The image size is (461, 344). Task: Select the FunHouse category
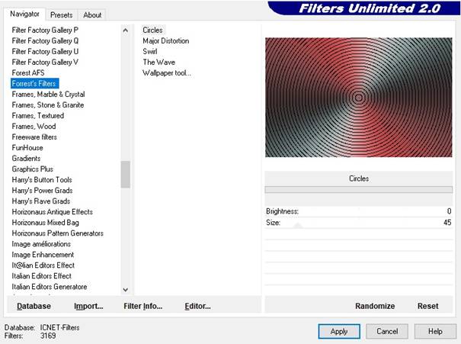[27, 148]
